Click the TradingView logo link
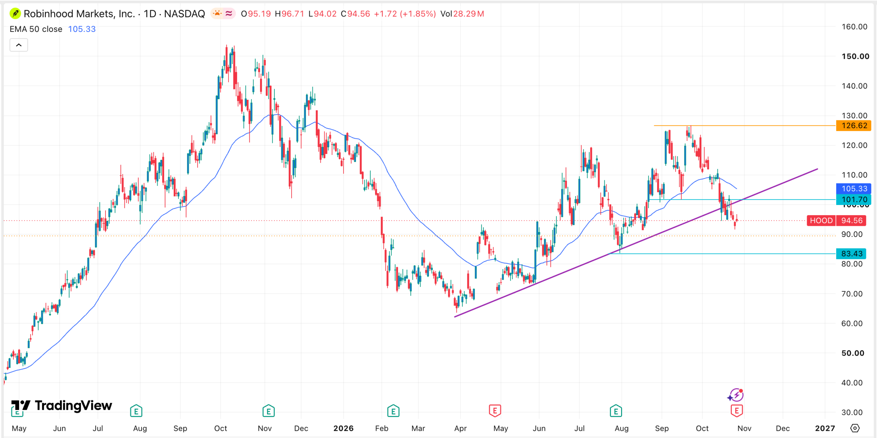 (x=62, y=406)
